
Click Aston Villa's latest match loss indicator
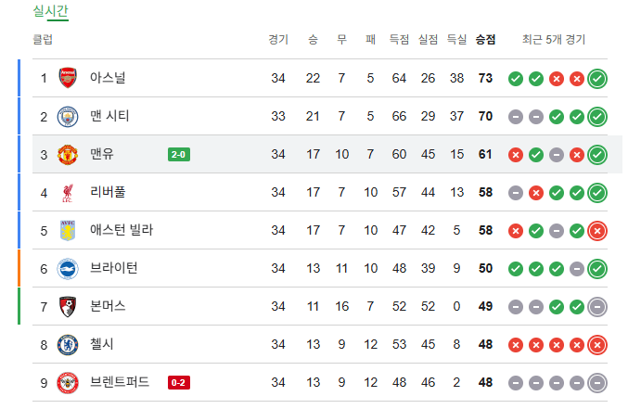pyautogui.click(x=597, y=230)
